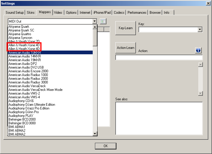Expand the MIDI Out device dropdown arrow

(95, 21)
